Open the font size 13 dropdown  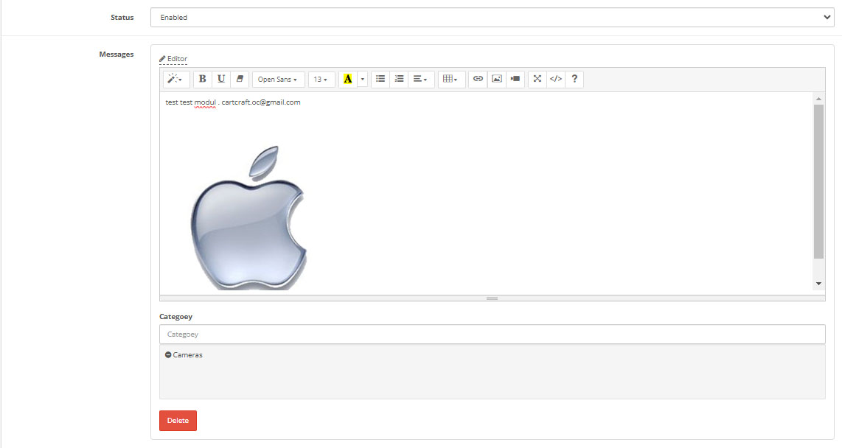320,80
